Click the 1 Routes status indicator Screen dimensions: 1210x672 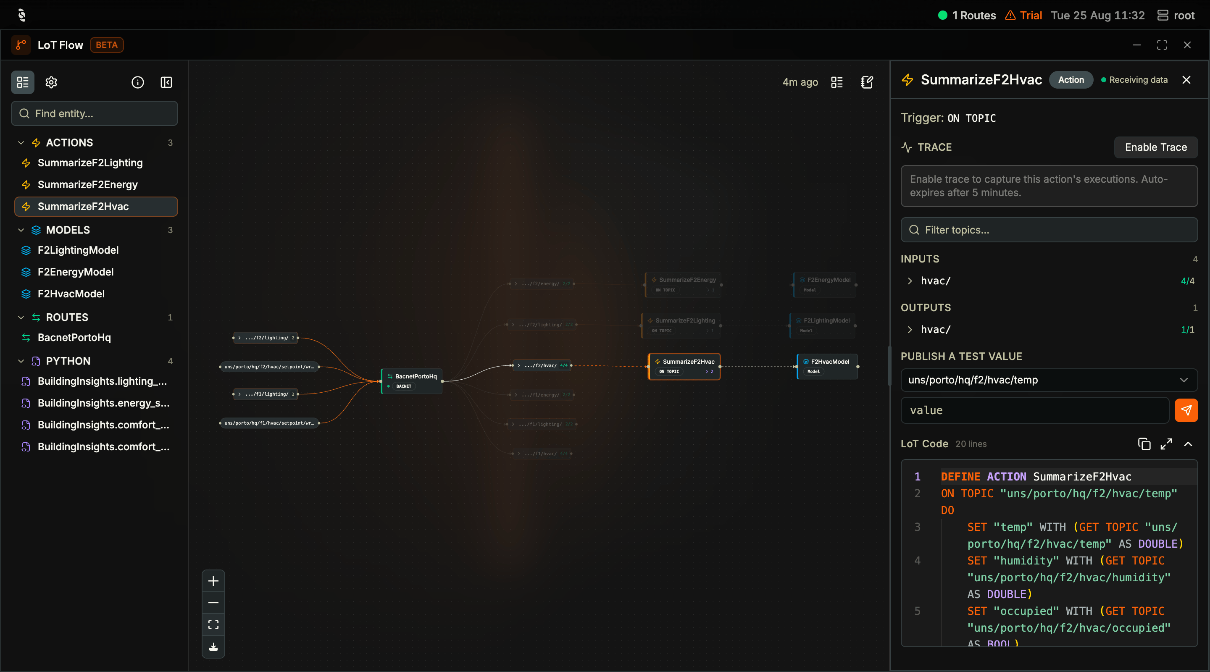967,16
